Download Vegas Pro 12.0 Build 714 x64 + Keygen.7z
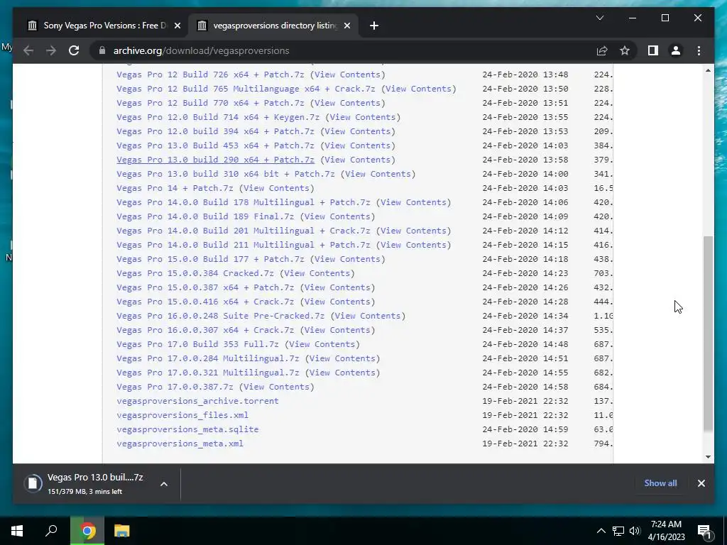Image resolution: width=727 pixels, height=545 pixels. pos(218,117)
